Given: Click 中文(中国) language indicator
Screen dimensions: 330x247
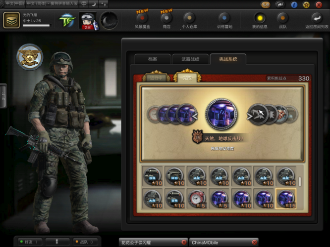Looking at the screenshot, I should coord(15,3).
